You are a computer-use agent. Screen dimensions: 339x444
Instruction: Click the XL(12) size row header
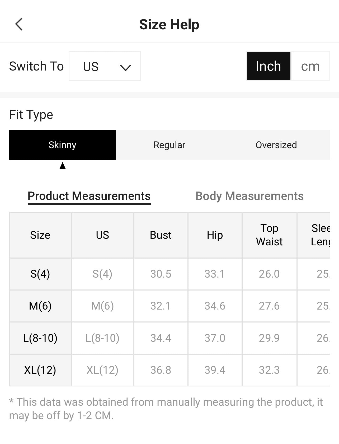[x=40, y=370]
